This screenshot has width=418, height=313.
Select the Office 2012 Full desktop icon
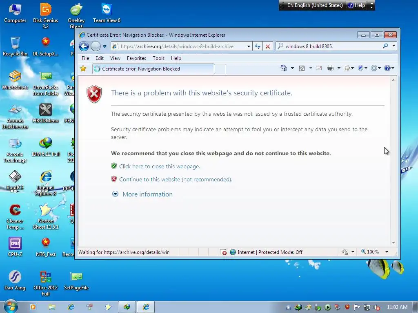tap(46, 284)
